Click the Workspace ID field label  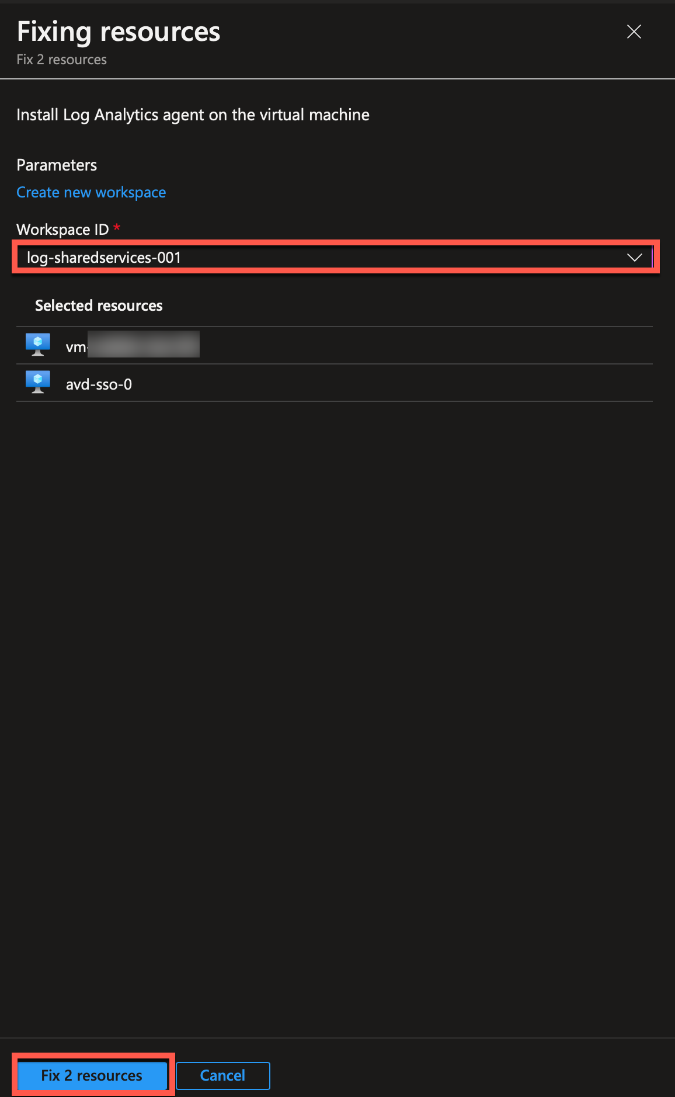point(62,230)
